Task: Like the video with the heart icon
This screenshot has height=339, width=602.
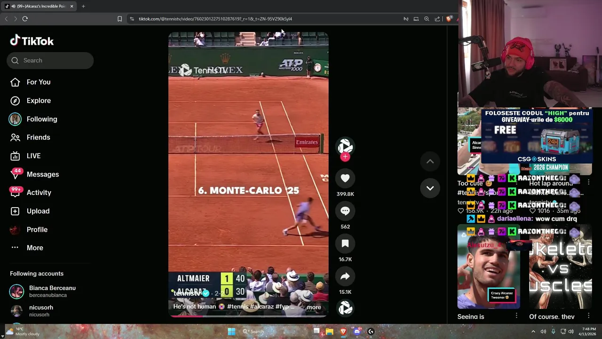Action: [345, 178]
